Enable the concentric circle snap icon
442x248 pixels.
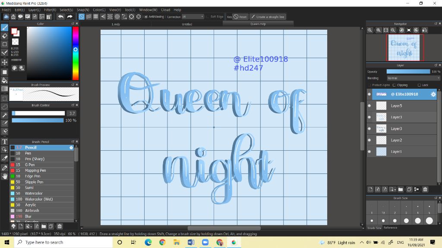117,17
